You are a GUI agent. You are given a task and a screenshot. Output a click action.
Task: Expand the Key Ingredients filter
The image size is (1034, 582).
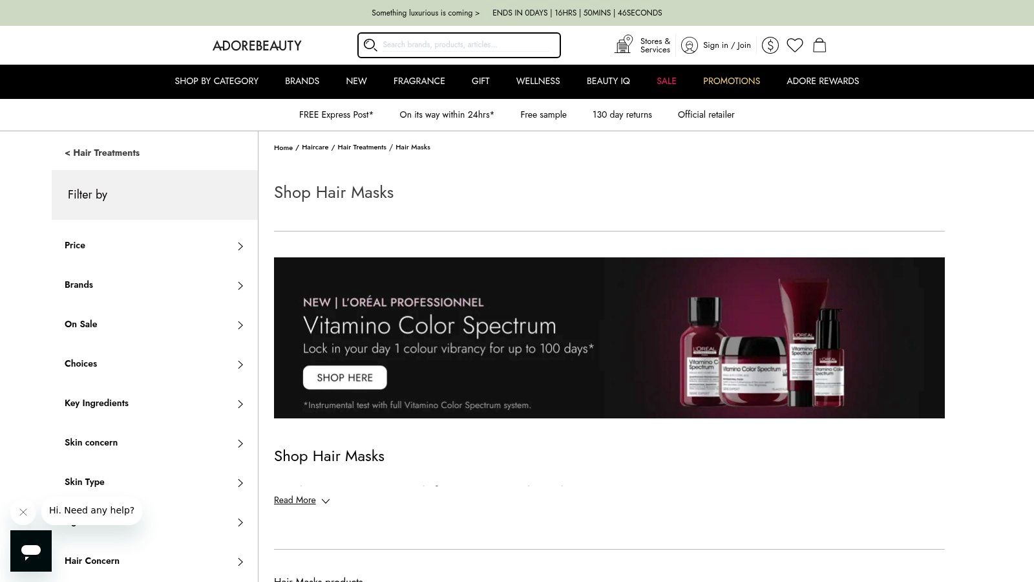pos(154,404)
